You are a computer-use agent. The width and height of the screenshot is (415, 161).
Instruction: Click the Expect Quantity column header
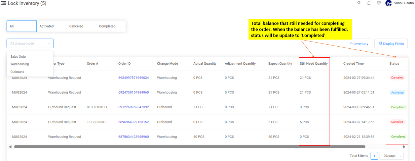[x=280, y=63]
